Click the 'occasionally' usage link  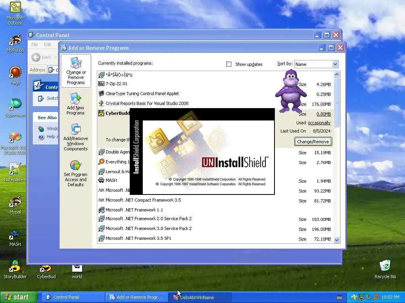319,123
